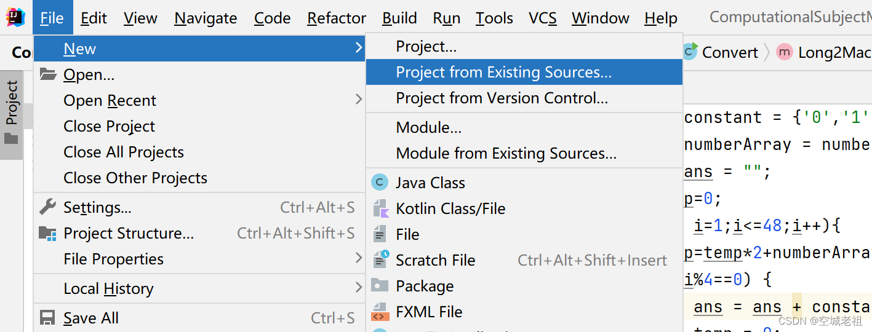Open the VCS menu
This screenshot has height=332, width=872.
(x=542, y=18)
